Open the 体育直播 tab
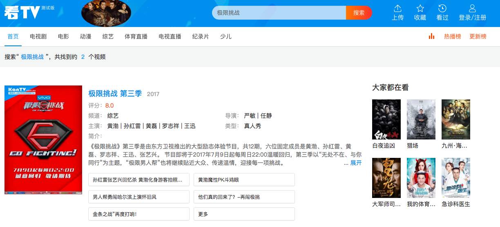Screen dimensions: 500x227 click(136, 36)
